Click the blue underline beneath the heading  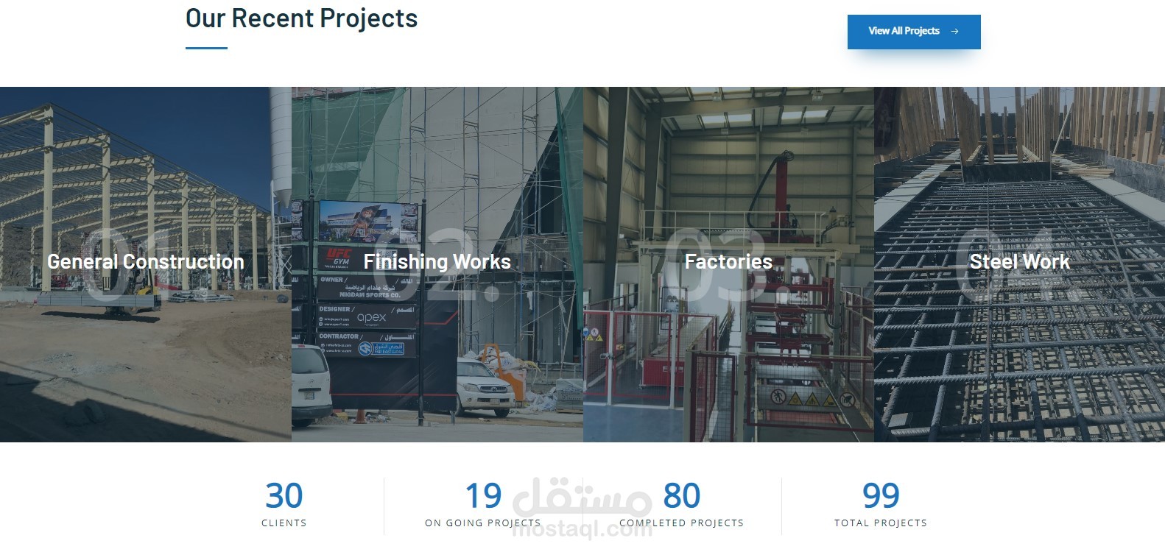point(206,49)
